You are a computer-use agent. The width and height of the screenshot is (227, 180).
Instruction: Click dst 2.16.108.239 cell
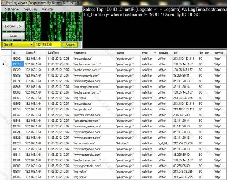185,115
